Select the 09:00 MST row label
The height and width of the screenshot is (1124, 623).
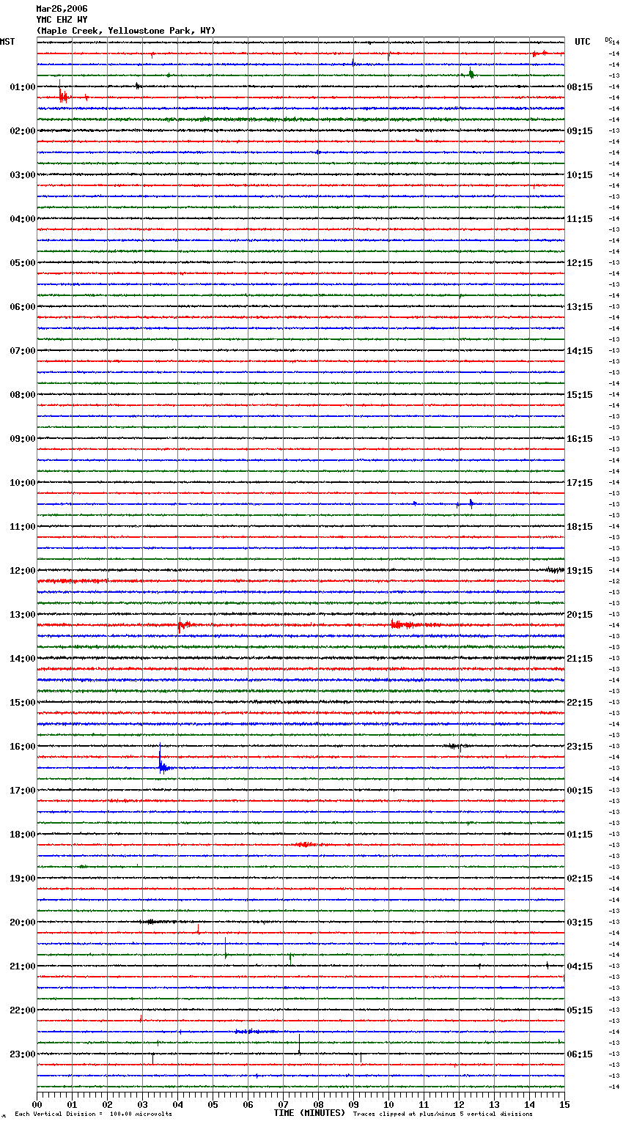22,439
